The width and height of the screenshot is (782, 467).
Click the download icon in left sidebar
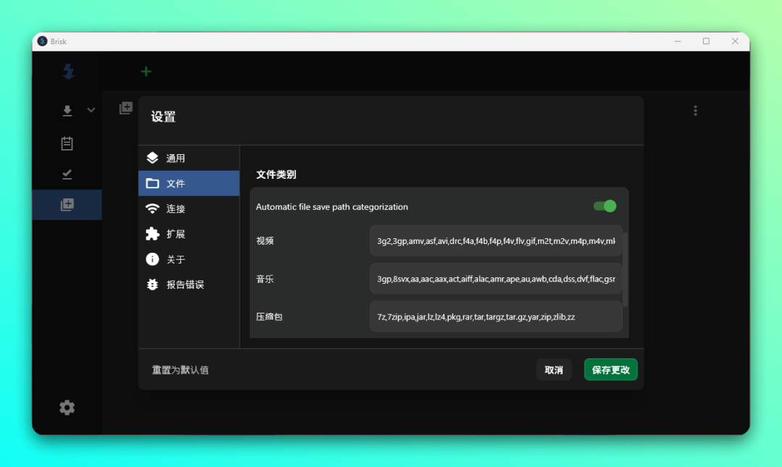click(x=67, y=111)
